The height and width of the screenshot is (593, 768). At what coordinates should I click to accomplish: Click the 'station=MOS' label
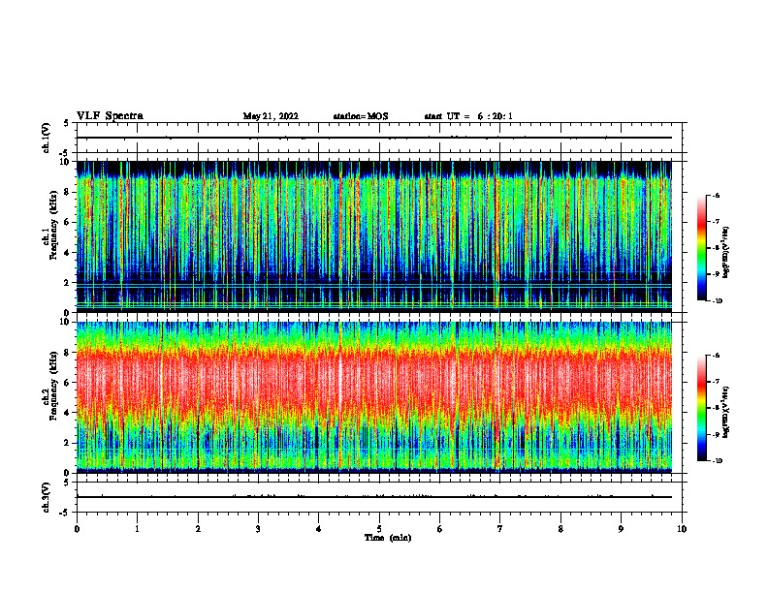point(361,116)
